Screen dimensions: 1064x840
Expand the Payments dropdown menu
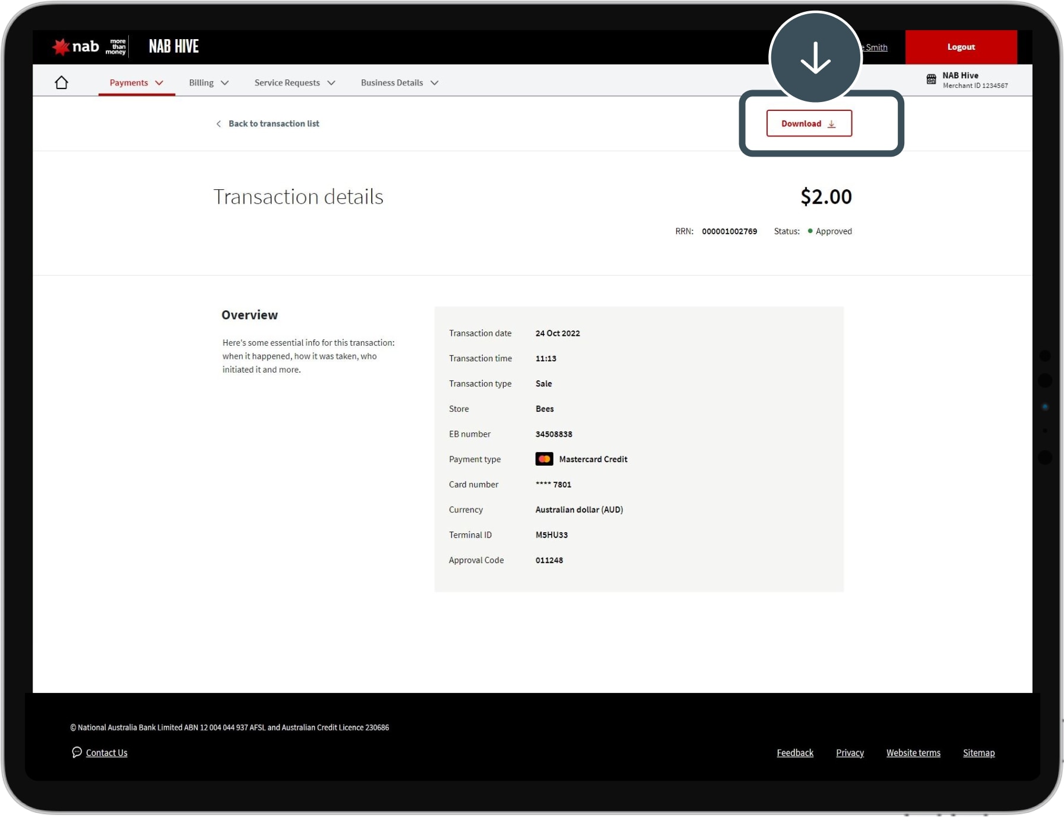tap(136, 83)
